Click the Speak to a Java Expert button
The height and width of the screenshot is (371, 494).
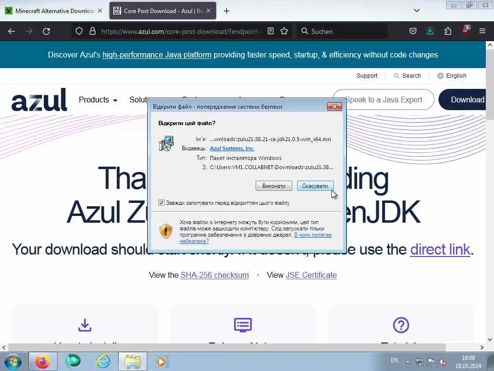point(384,100)
